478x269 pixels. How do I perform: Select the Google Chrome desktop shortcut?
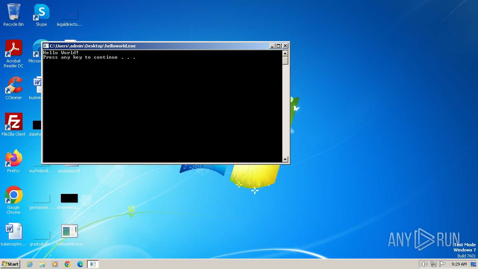(13, 200)
